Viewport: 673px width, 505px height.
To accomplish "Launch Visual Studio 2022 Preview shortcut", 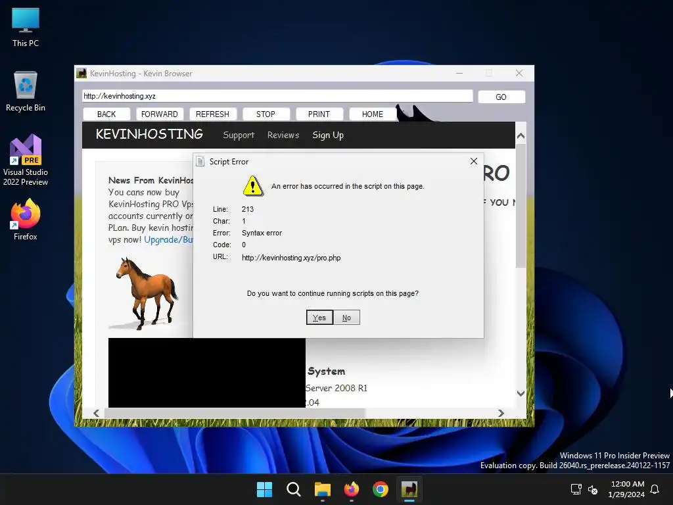I will [26, 160].
